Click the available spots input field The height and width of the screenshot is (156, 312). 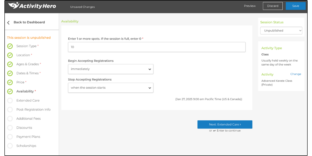[157, 47]
